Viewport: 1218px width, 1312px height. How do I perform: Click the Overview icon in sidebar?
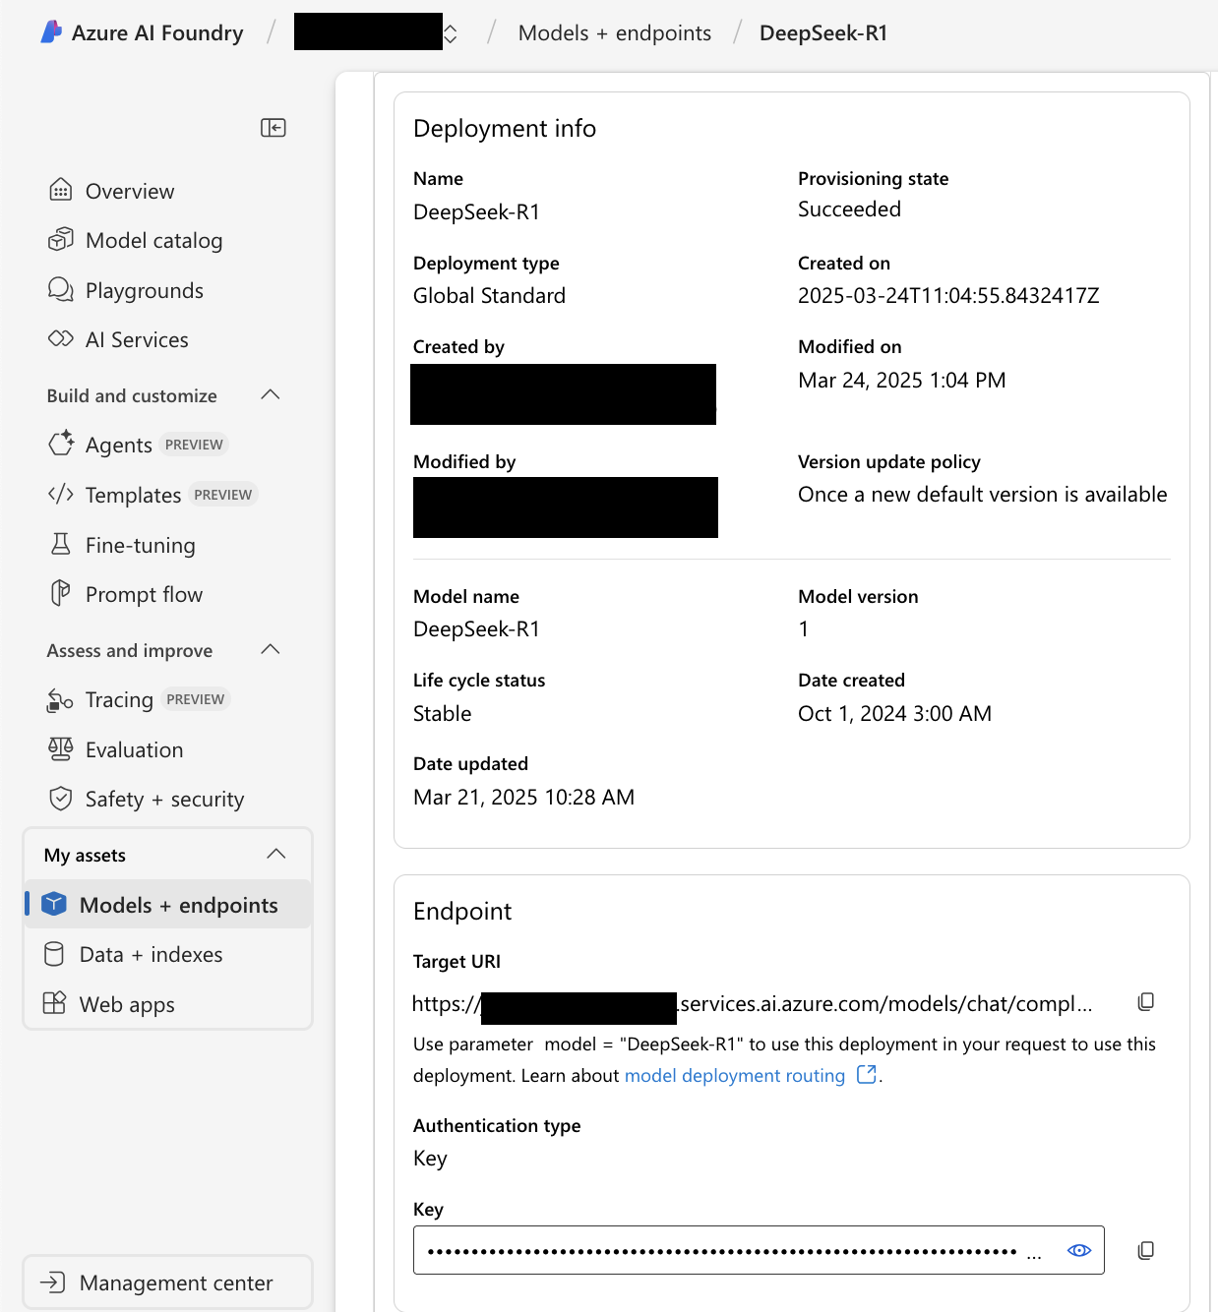[61, 190]
